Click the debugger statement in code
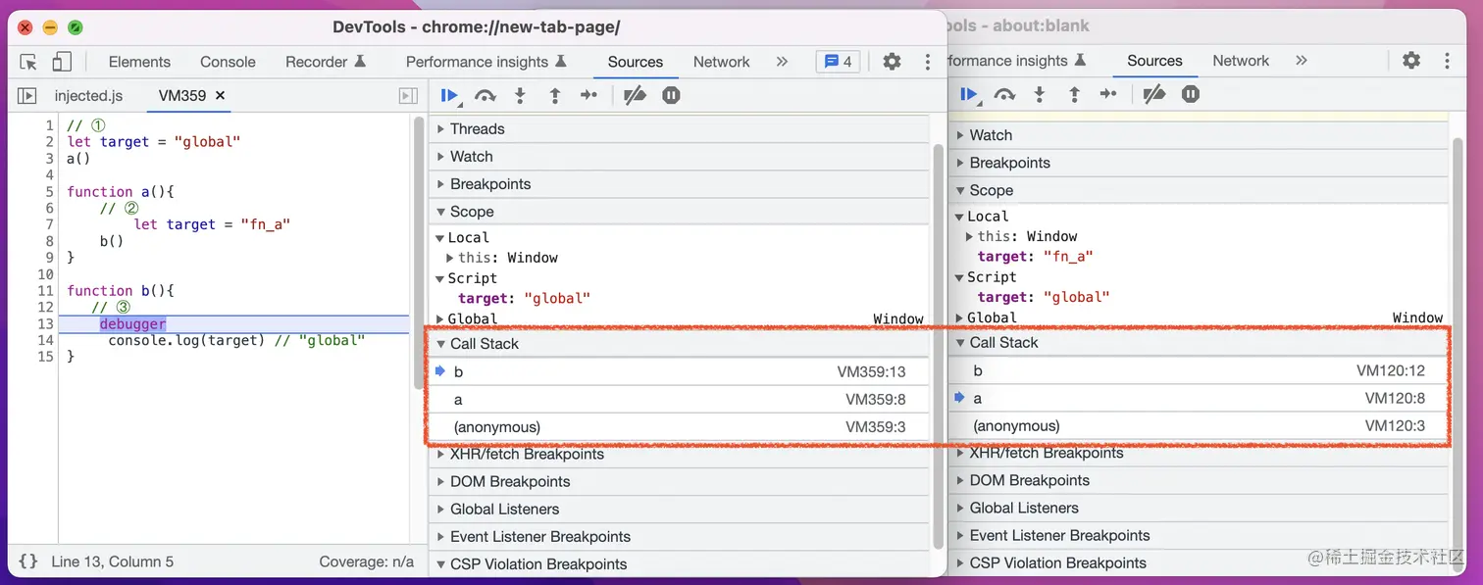 [132, 323]
